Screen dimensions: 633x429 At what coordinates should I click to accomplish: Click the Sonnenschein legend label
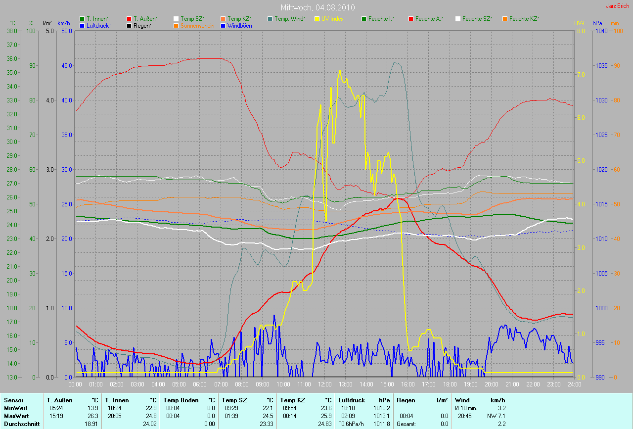pos(197,25)
